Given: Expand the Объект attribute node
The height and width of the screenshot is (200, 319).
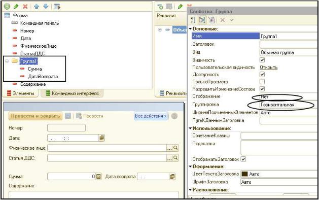Looking at the screenshot, I should 160,30.
